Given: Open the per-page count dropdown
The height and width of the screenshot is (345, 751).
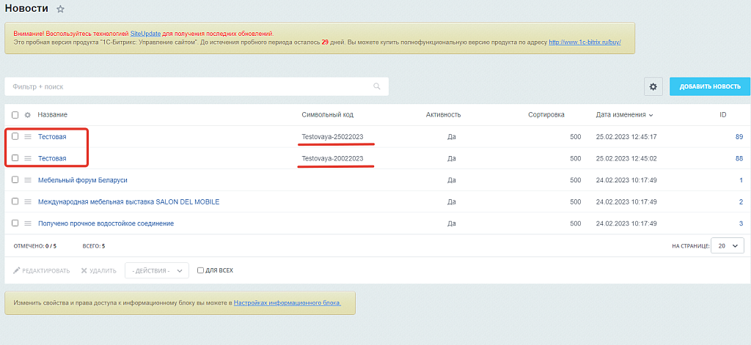Looking at the screenshot, I should [728, 246].
